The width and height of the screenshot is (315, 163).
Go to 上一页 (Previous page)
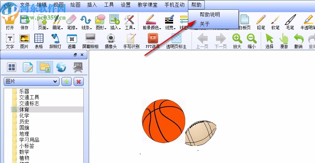point(202,41)
